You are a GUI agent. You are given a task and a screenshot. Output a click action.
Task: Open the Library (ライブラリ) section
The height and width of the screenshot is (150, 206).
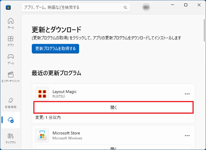pos(10,138)
